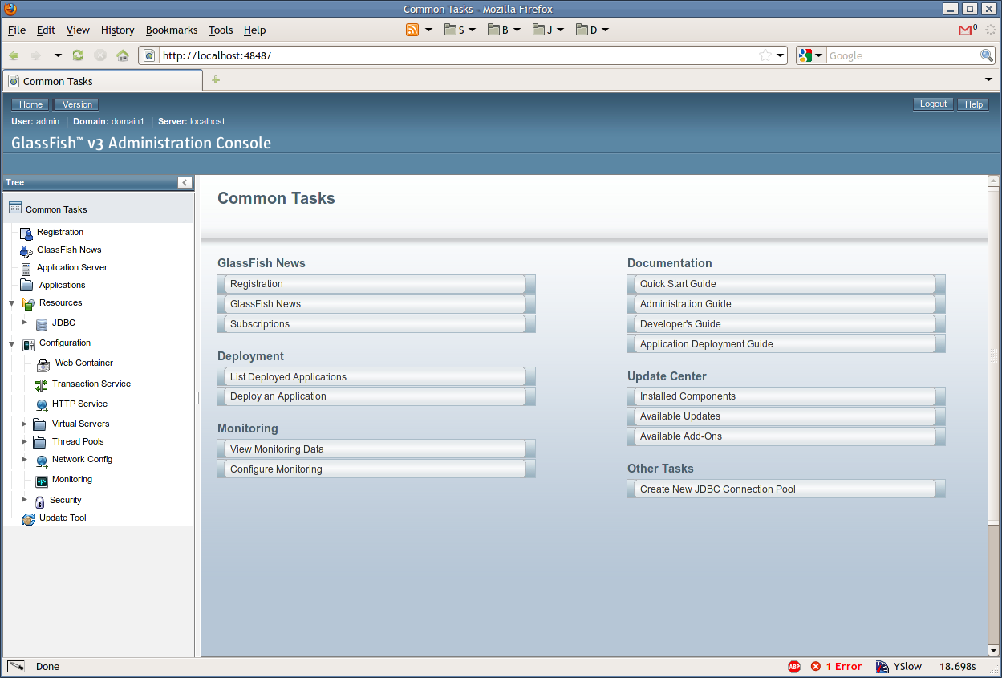Click the Adblock Plus status bar icon
This screenshot has height=678, width=1002.
click(794, 667)
